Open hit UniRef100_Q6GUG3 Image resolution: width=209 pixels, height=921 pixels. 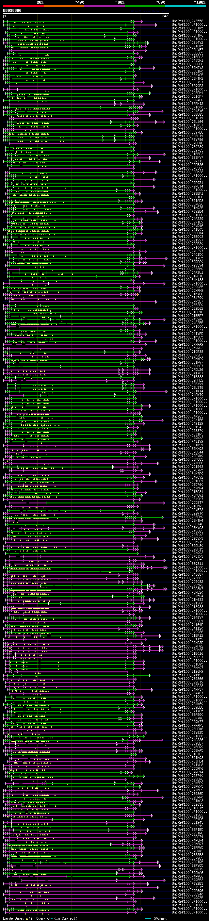[x=187, y=114]
